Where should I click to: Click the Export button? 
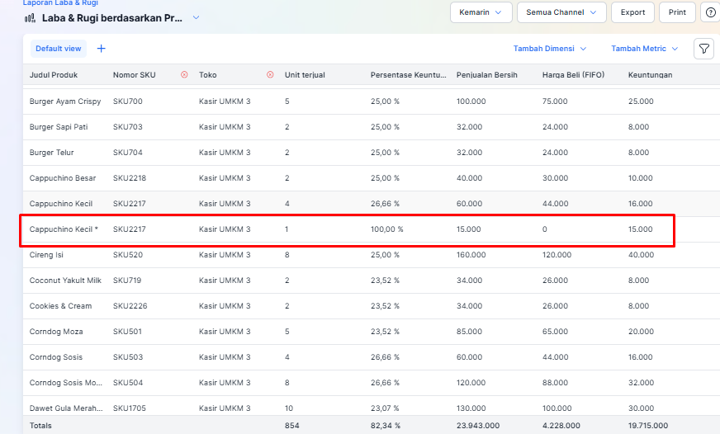pyautogui.click(x=632, y=12)
